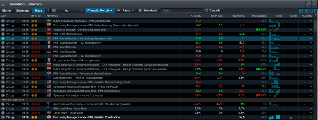Expand Tasso di disoccupazione 10:00 row

coord(3,60)
